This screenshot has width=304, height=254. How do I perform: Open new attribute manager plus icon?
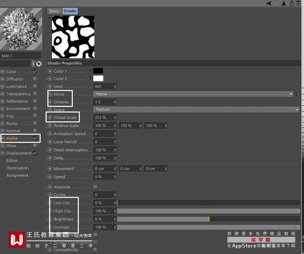[298, 3]
